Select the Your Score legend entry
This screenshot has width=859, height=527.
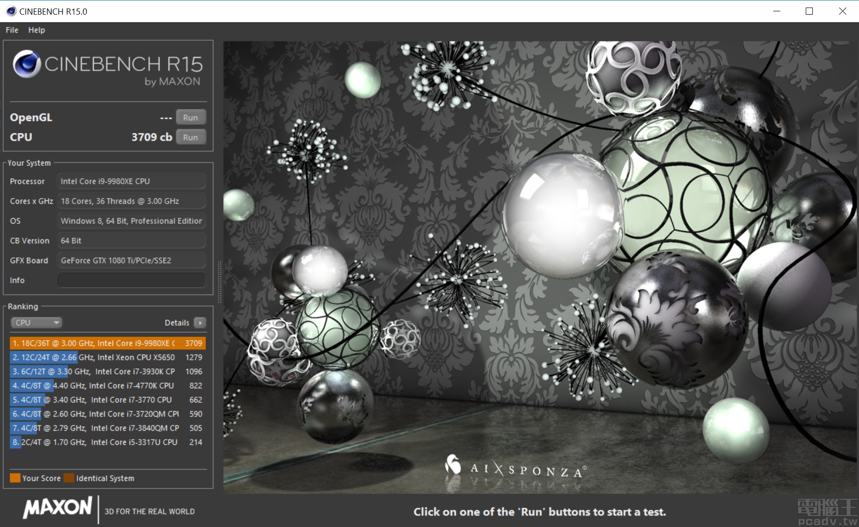coord(41,478)
